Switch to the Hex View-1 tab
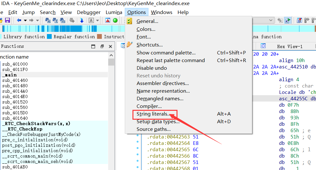The image size is (316, 170). (290, 46)
